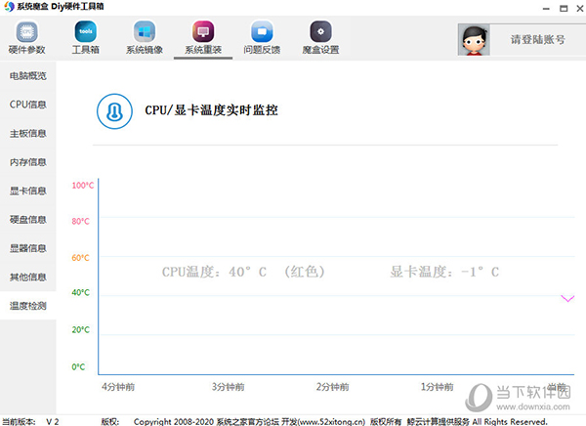Select the 显卡信息 graphics card tab
The height and width of the screenshot is (426, 586).
(x=28, y=191)
